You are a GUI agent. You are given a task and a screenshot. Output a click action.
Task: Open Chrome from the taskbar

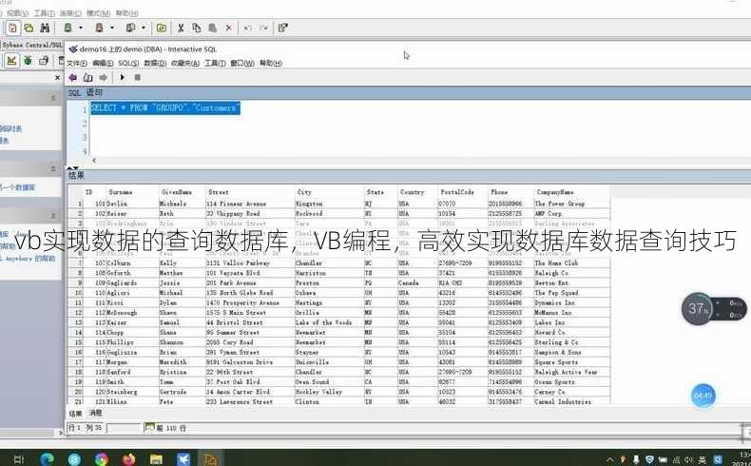(102, 459)
